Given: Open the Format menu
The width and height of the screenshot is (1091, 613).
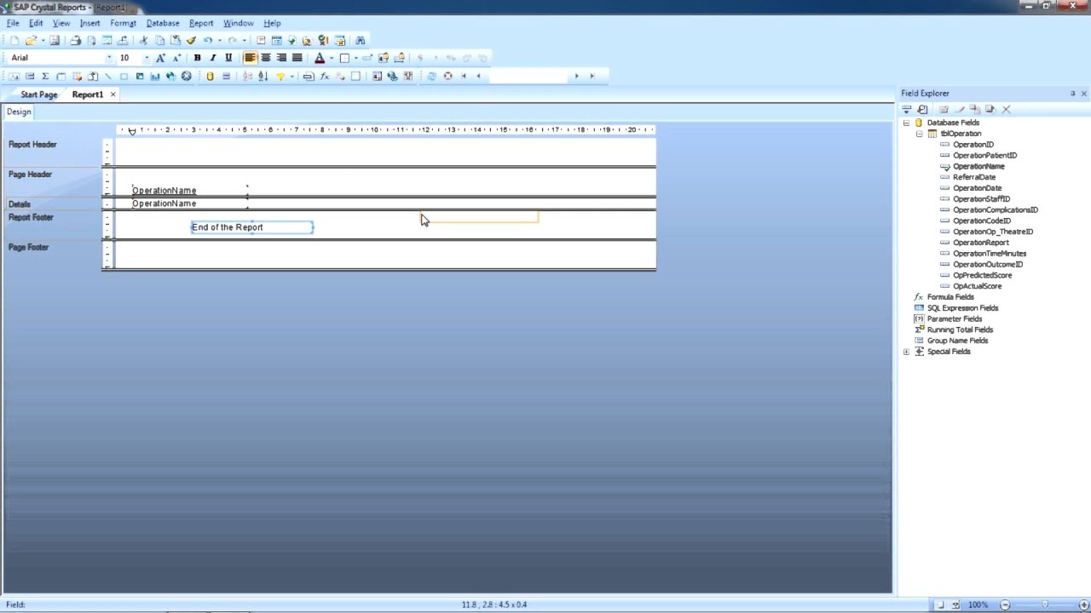Looking at the screenshot, I should click(123, 23).
